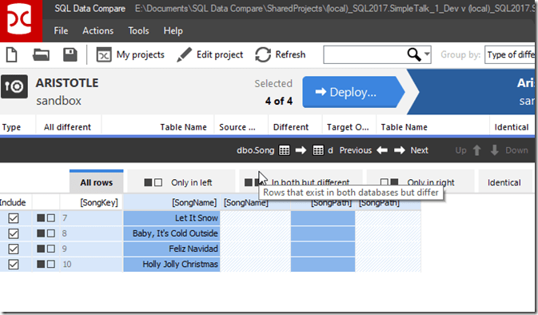
Task: Open the Help menu
Action: [x=173, y=31]
